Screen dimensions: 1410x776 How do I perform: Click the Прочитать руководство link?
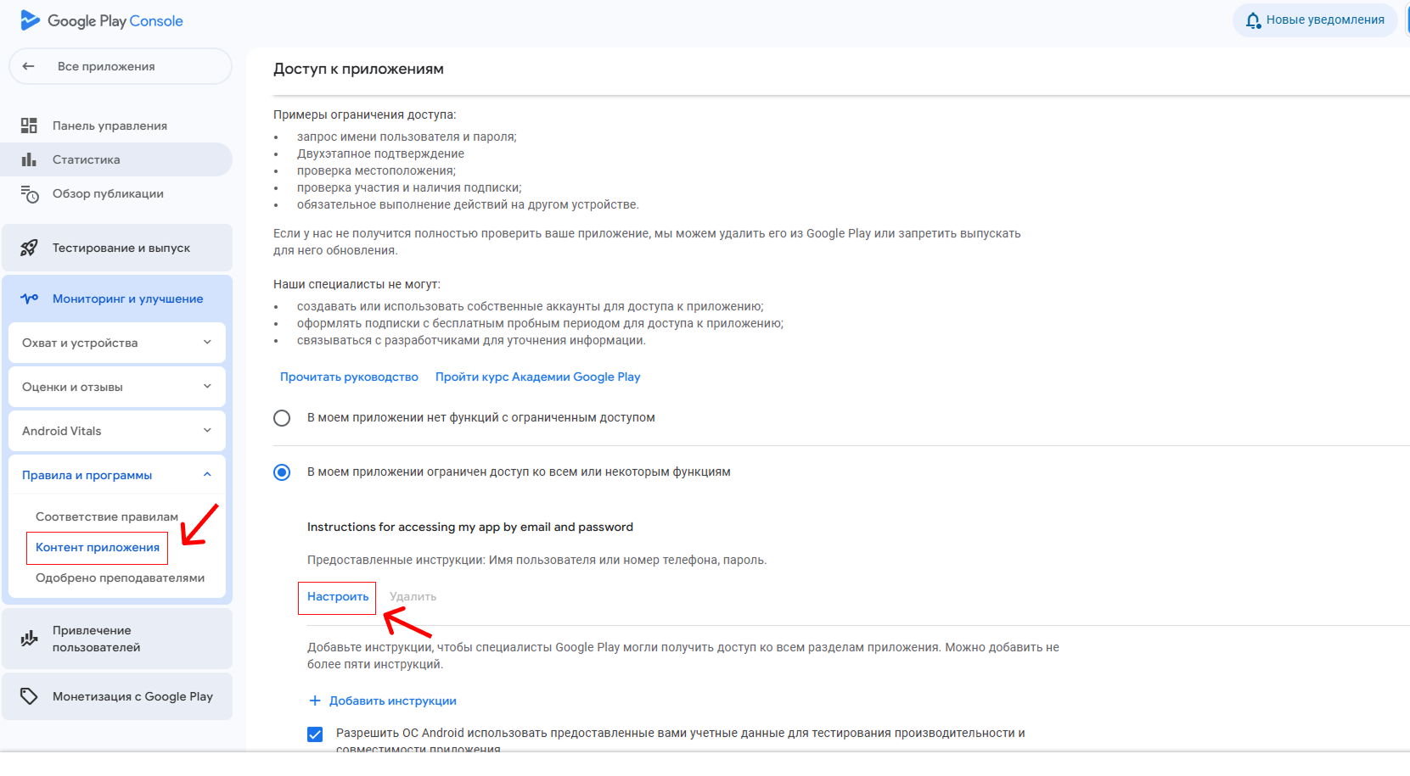point(349,377)
